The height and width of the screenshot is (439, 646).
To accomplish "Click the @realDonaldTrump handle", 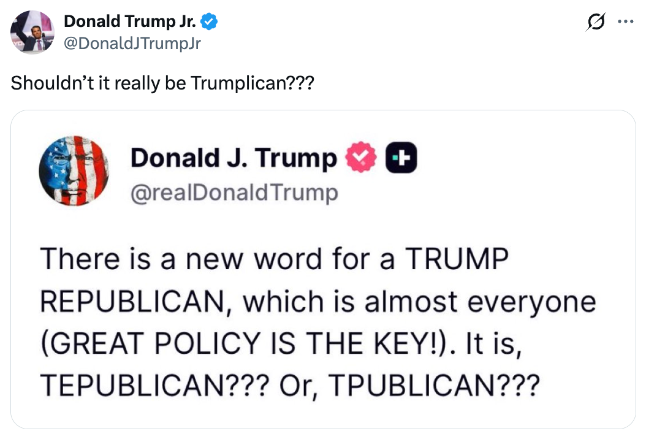I will [234, 193].
